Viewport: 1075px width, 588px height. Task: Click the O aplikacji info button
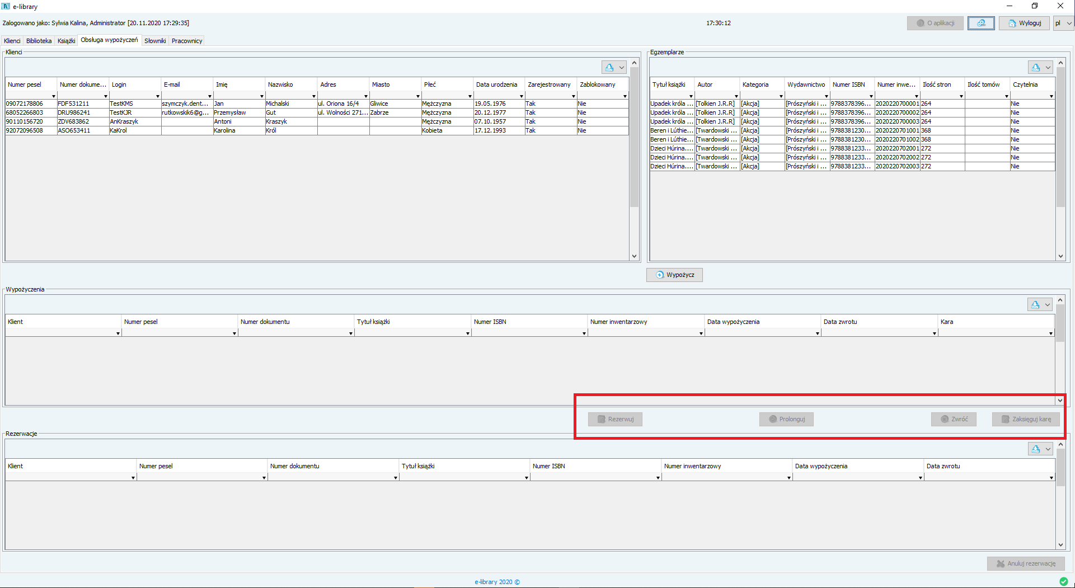click(935, 23)
